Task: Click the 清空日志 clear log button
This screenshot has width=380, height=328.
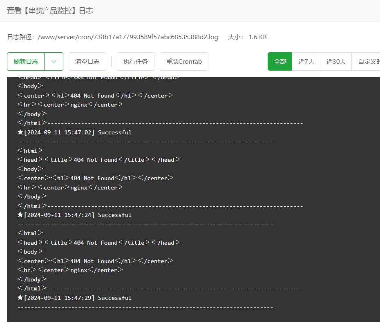Action: (87, 62)
